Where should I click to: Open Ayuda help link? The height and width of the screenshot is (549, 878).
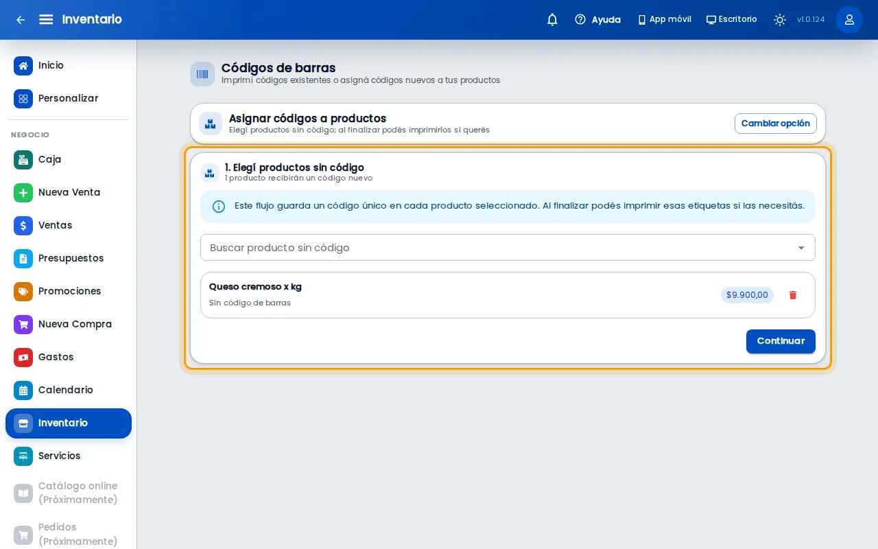(597, 20)
